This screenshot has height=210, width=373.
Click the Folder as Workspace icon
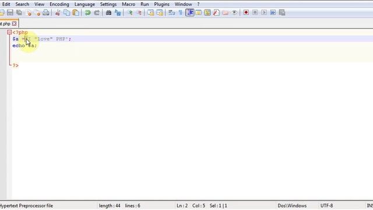226,12
